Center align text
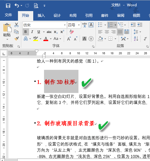The width and height of the screenshot is (150, 161). [107, 32]
